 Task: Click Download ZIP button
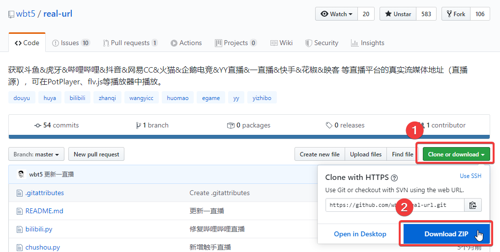click(x=446, y=234)
